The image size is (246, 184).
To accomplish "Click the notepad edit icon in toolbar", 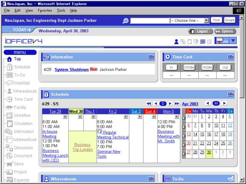I will pos(196,41).
